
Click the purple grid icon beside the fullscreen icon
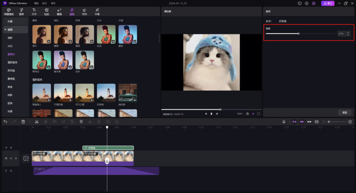pos(253,114)
